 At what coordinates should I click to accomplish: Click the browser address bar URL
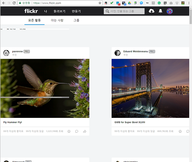point(47,3)
